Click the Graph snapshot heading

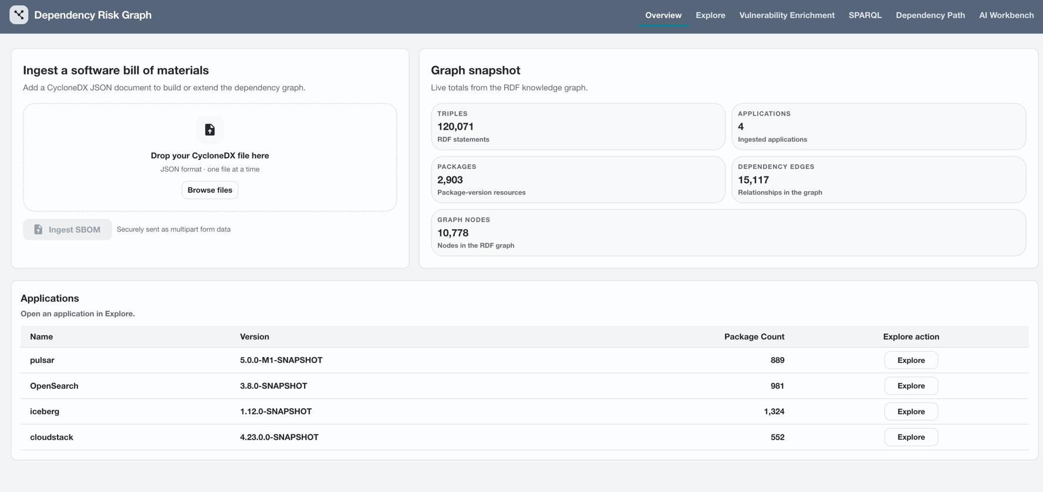coord(475,70)
